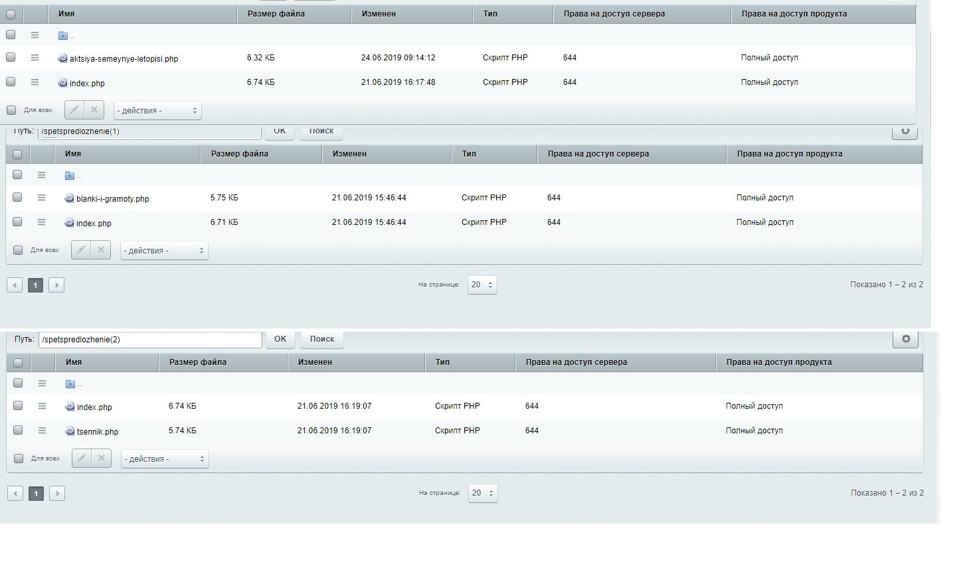Viewport: 957px width, 568px height.
Task: Sort by 'Размер файла' in /spetspredlozhenie(2) table
Action: [x=223, y=362]
